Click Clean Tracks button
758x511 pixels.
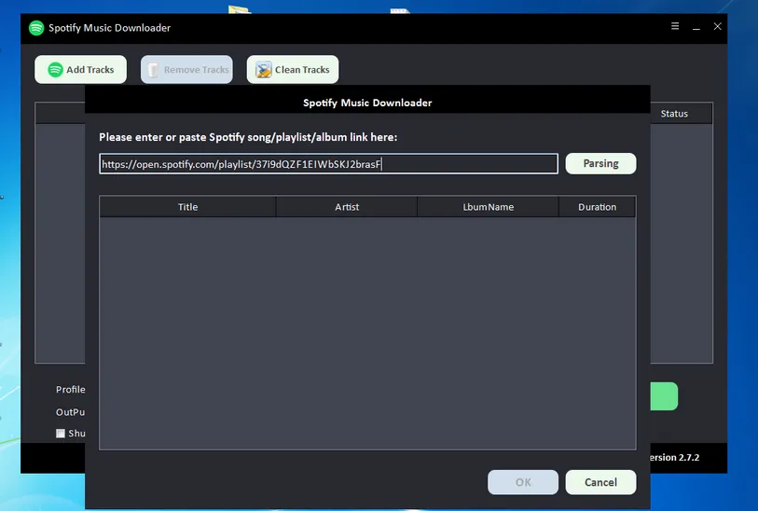(293, 70)
